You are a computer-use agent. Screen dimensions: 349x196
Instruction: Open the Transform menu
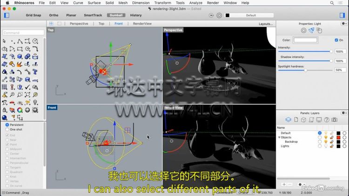pyautogui.click(x=162, y=3)
